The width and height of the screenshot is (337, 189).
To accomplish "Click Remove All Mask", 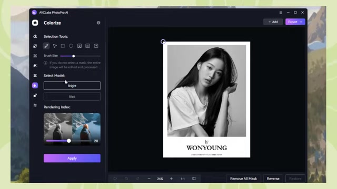I will [243, 178].
